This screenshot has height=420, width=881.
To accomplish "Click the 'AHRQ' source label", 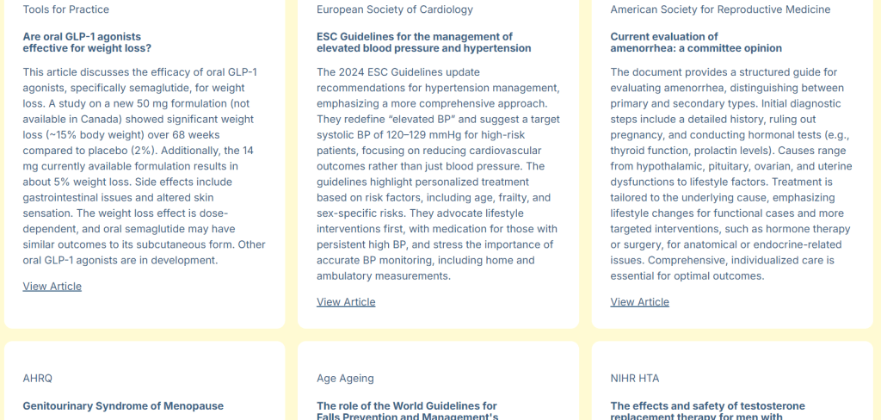I will point(38,378).
